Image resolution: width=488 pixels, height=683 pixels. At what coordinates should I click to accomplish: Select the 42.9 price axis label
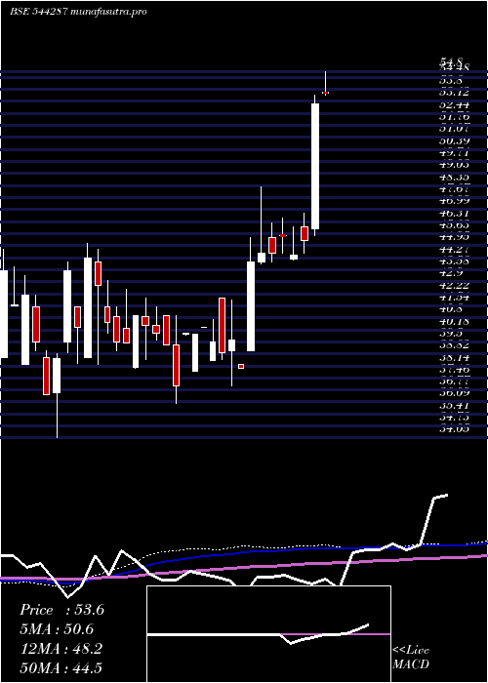(x=451, y=273)
